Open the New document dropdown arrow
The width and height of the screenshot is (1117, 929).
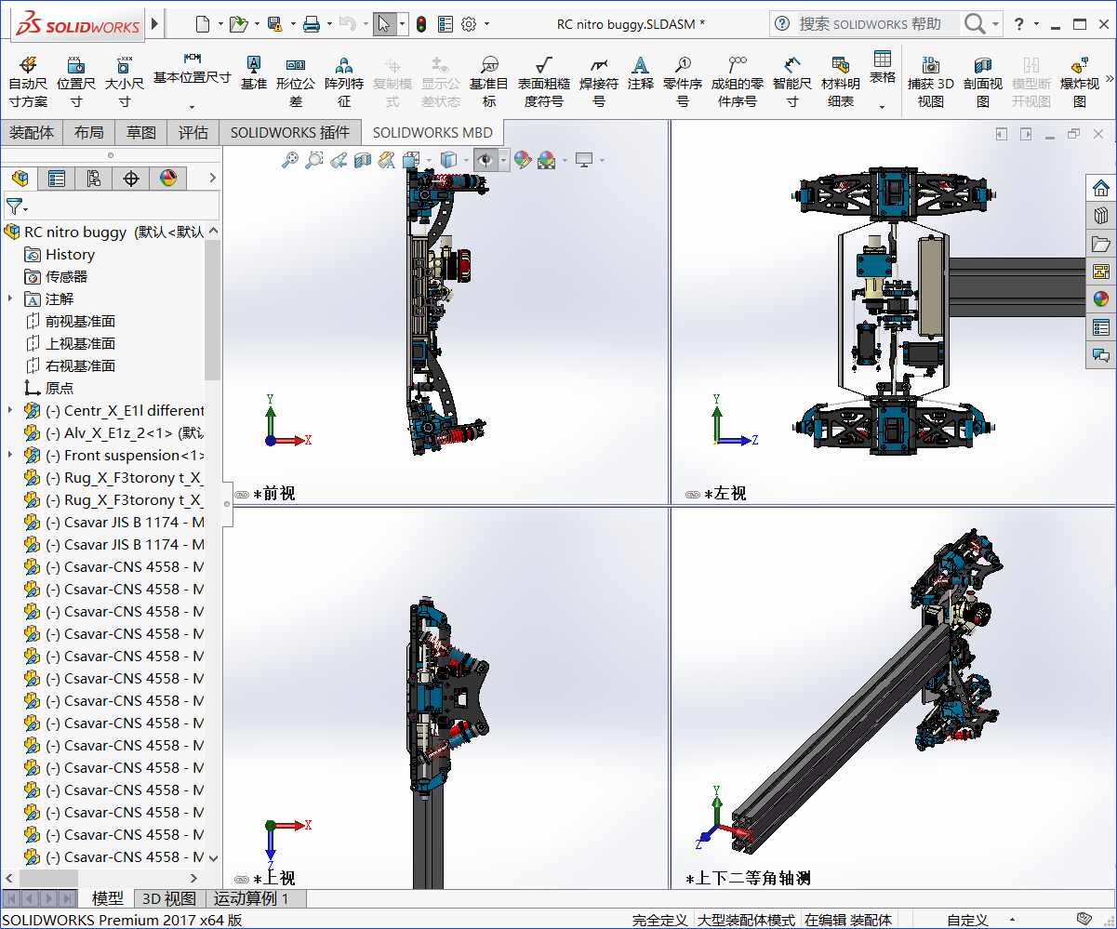219,24
